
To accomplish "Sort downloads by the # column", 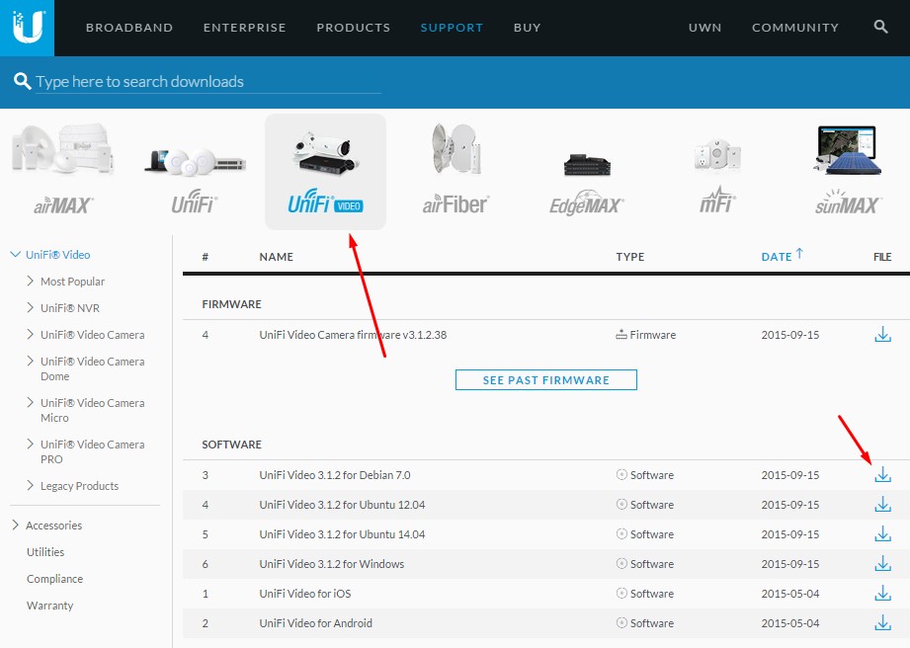I will point(205,257).
